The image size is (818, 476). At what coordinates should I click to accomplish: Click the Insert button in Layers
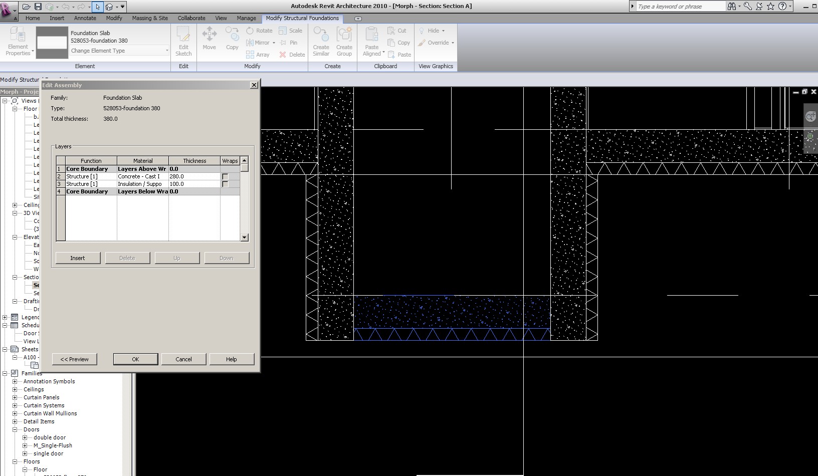(78, 258)
